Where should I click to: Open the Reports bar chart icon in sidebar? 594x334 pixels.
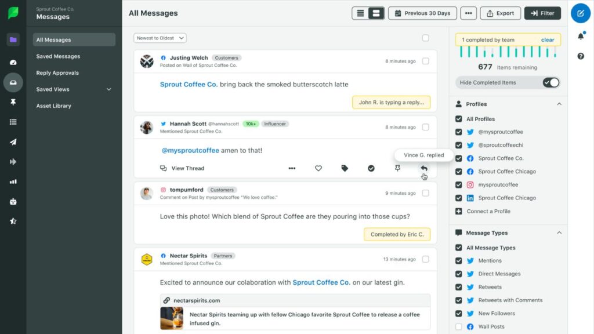click(x=13, y=181)
